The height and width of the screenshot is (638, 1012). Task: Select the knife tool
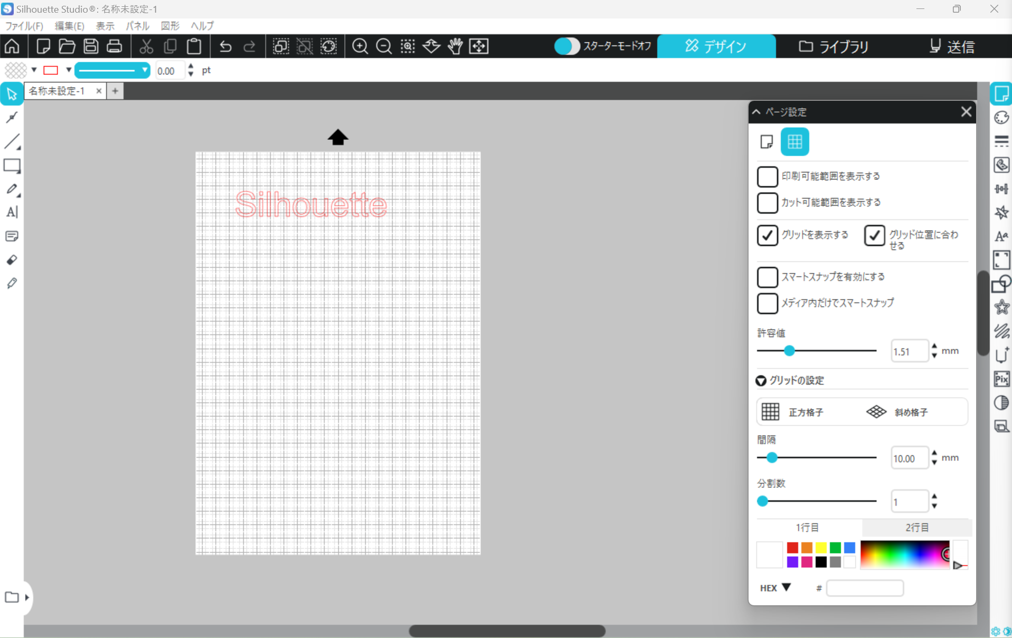[12, 283]
